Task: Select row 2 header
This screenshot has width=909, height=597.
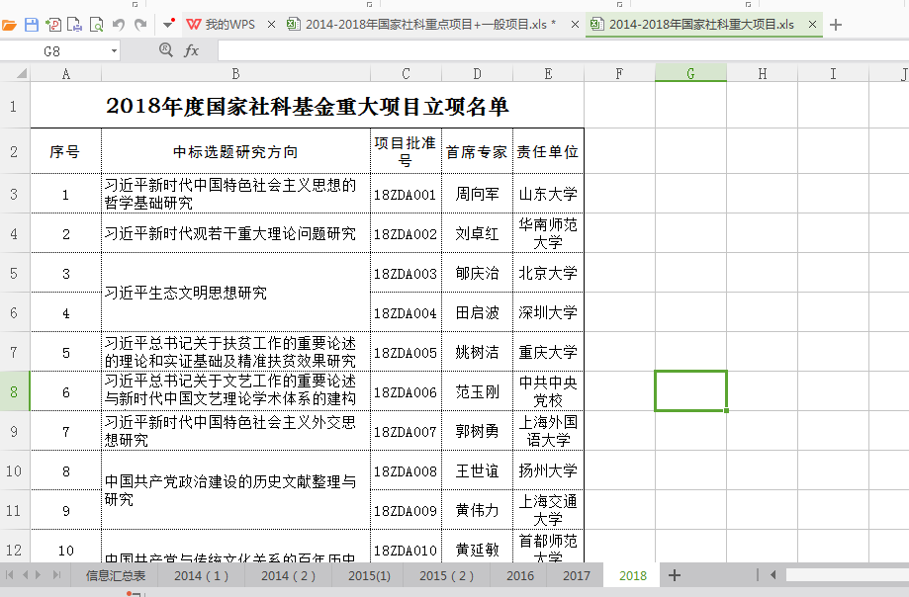Action: [15, 151]
